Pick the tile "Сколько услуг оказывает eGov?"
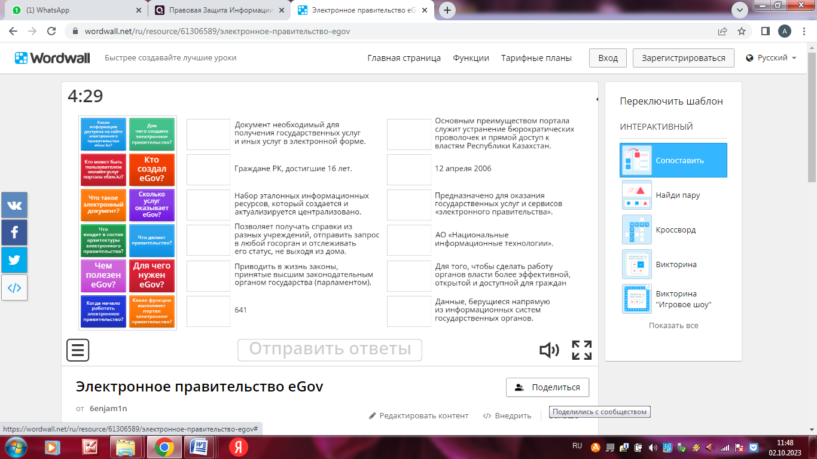 coord(152,205)
